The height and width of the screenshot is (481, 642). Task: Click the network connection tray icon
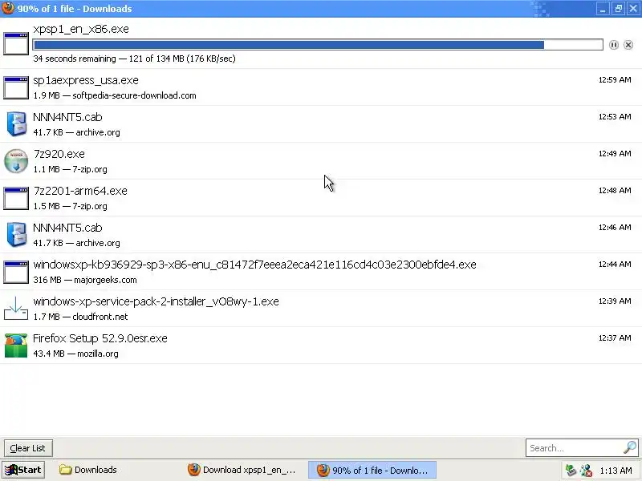coord(586,471)
